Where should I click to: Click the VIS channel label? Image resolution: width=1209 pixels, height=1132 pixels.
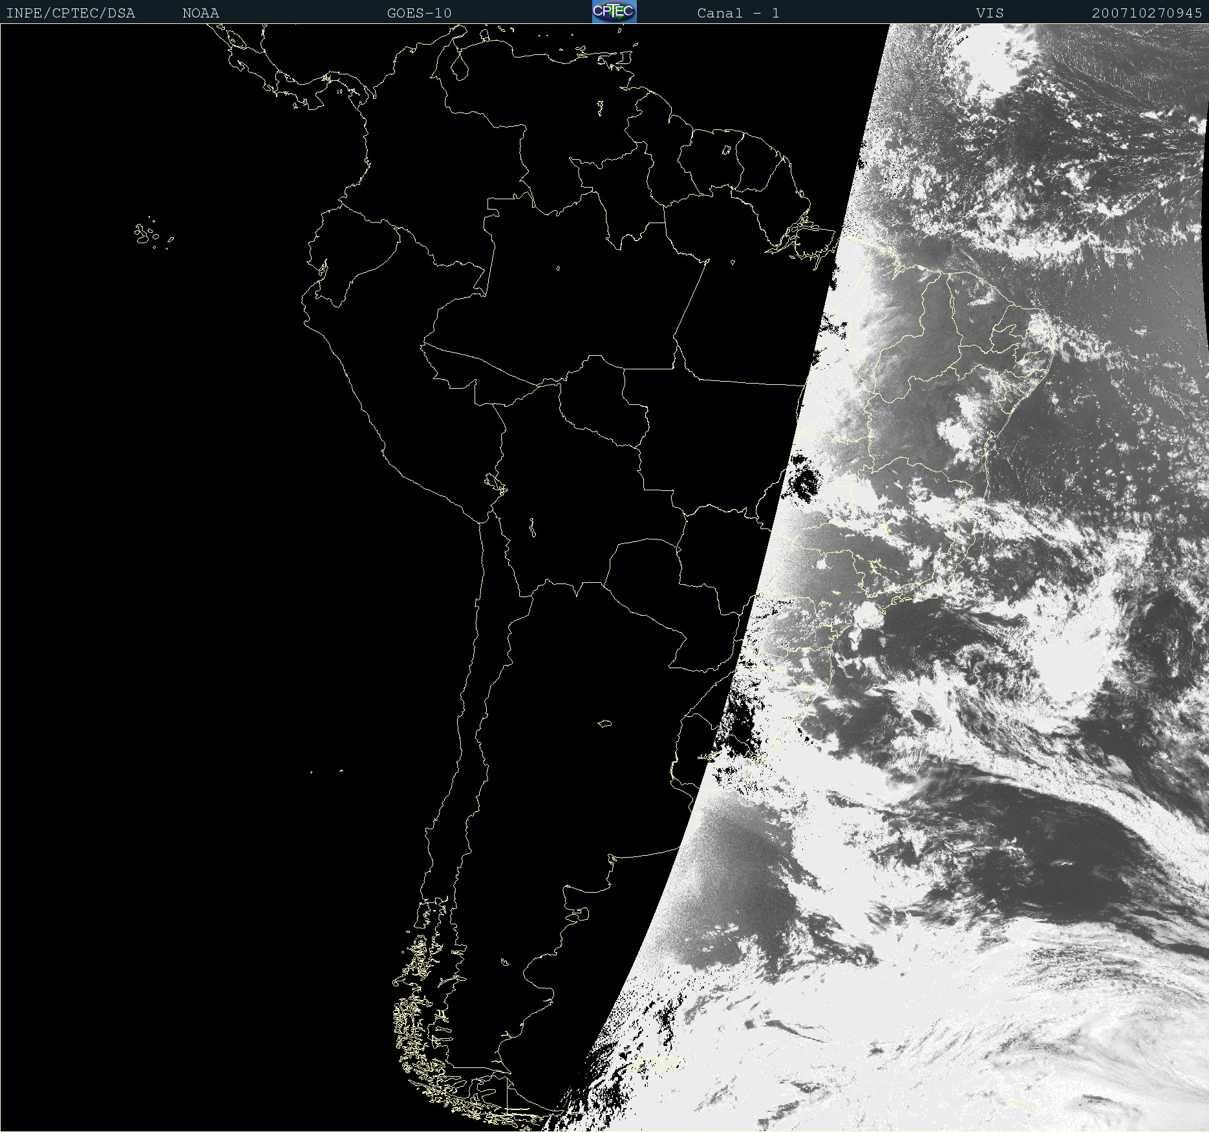(x=990, y=14)
